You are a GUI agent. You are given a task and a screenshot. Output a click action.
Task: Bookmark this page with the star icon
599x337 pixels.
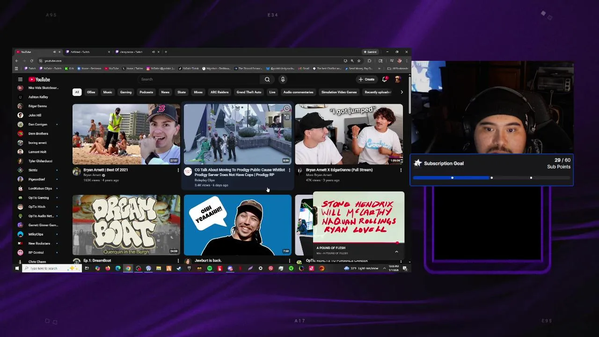click(359, 61)
